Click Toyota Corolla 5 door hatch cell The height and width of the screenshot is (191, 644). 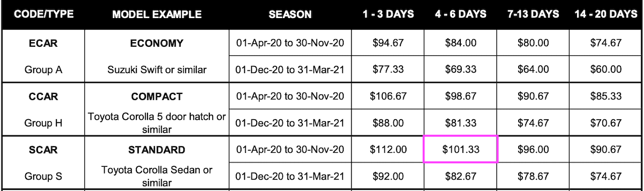pos(157,123)
